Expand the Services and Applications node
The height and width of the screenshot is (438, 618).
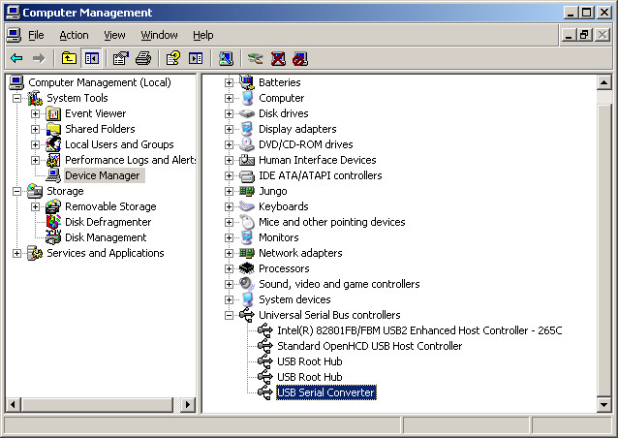pos(16,253)
